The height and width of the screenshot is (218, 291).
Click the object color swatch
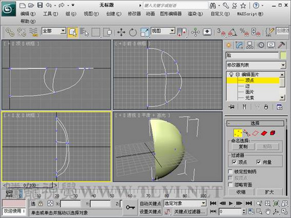283,55
